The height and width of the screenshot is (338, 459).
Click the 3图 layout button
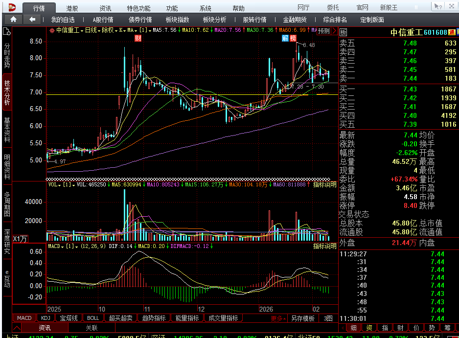click(328, 318)
